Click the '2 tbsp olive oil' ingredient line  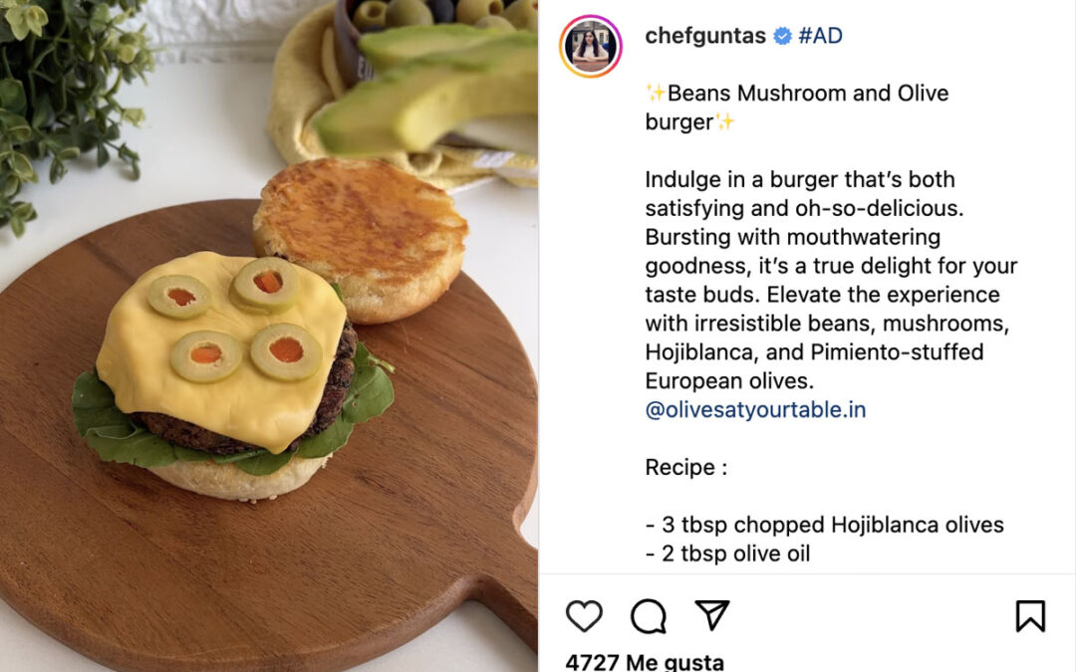coord(728,555)
